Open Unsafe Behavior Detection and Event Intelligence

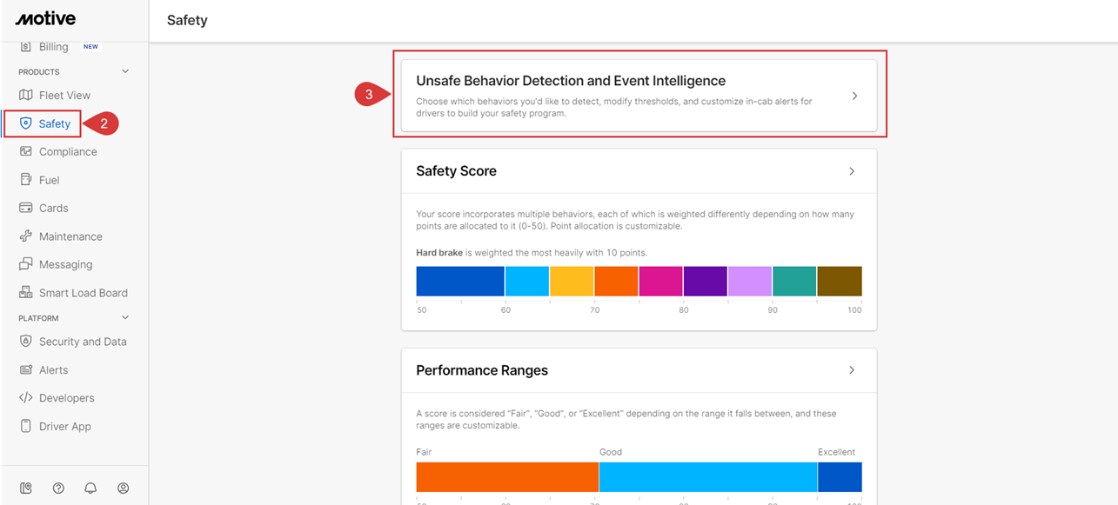coord(639,96)
